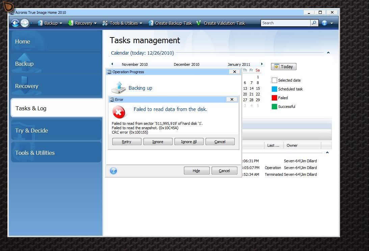Click the December 2010 month label
This screenshot has width=369, height=251.
187,64
